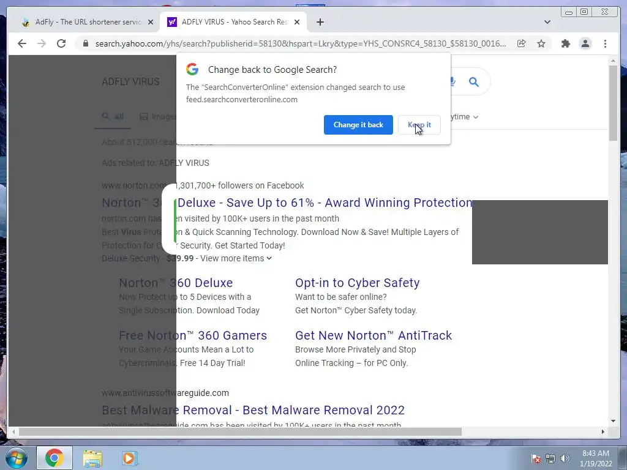The height and width of the screenshot is (470, 627).
Task: Close the Yahoo Search Results tab
Action: point(297,22)
